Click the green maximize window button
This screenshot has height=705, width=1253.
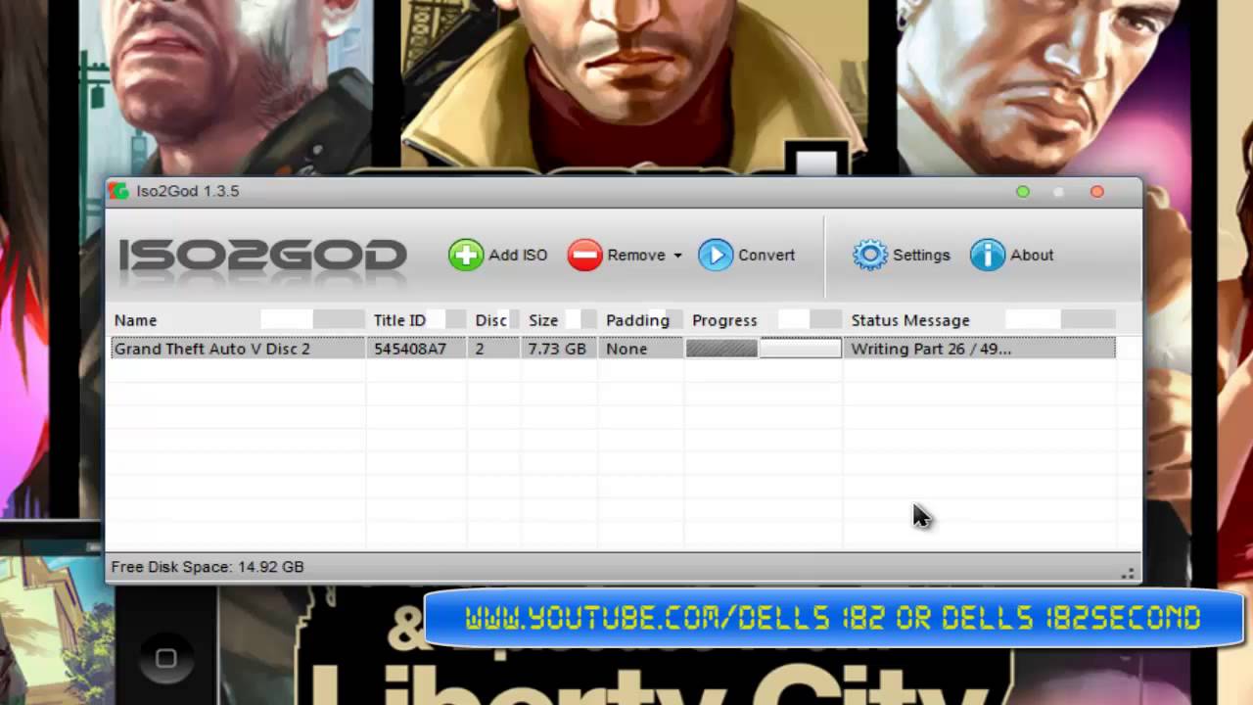click(1023, 192)
